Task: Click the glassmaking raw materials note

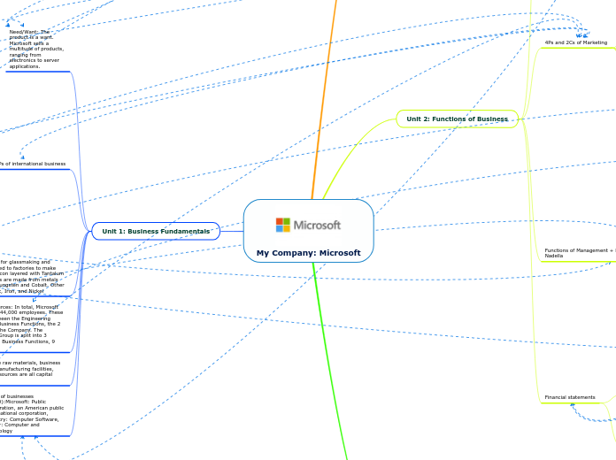Action: click(32, 277)
